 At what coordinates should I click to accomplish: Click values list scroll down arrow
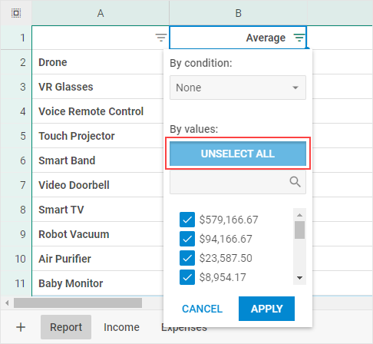click(299, 278)
